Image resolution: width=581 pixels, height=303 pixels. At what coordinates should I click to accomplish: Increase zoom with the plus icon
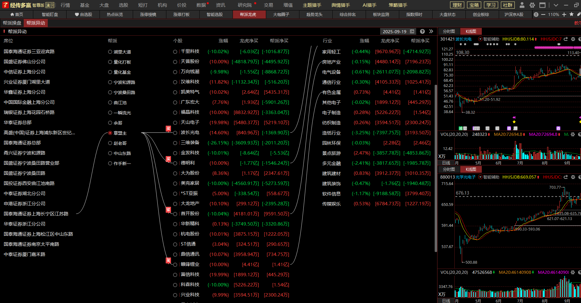564,14
